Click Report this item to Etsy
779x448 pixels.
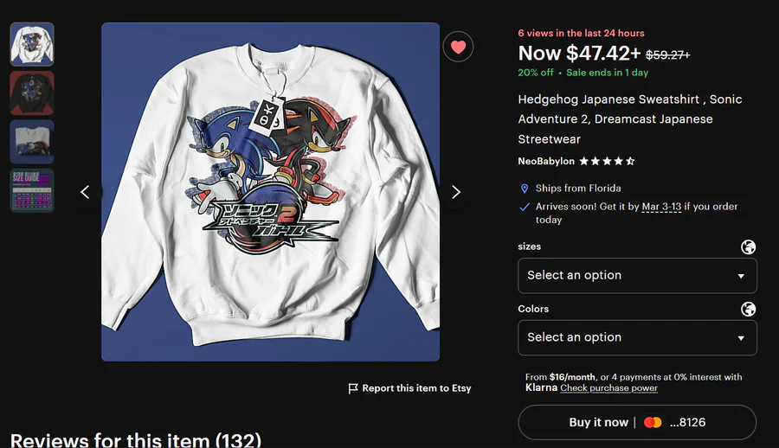point(416,388)
